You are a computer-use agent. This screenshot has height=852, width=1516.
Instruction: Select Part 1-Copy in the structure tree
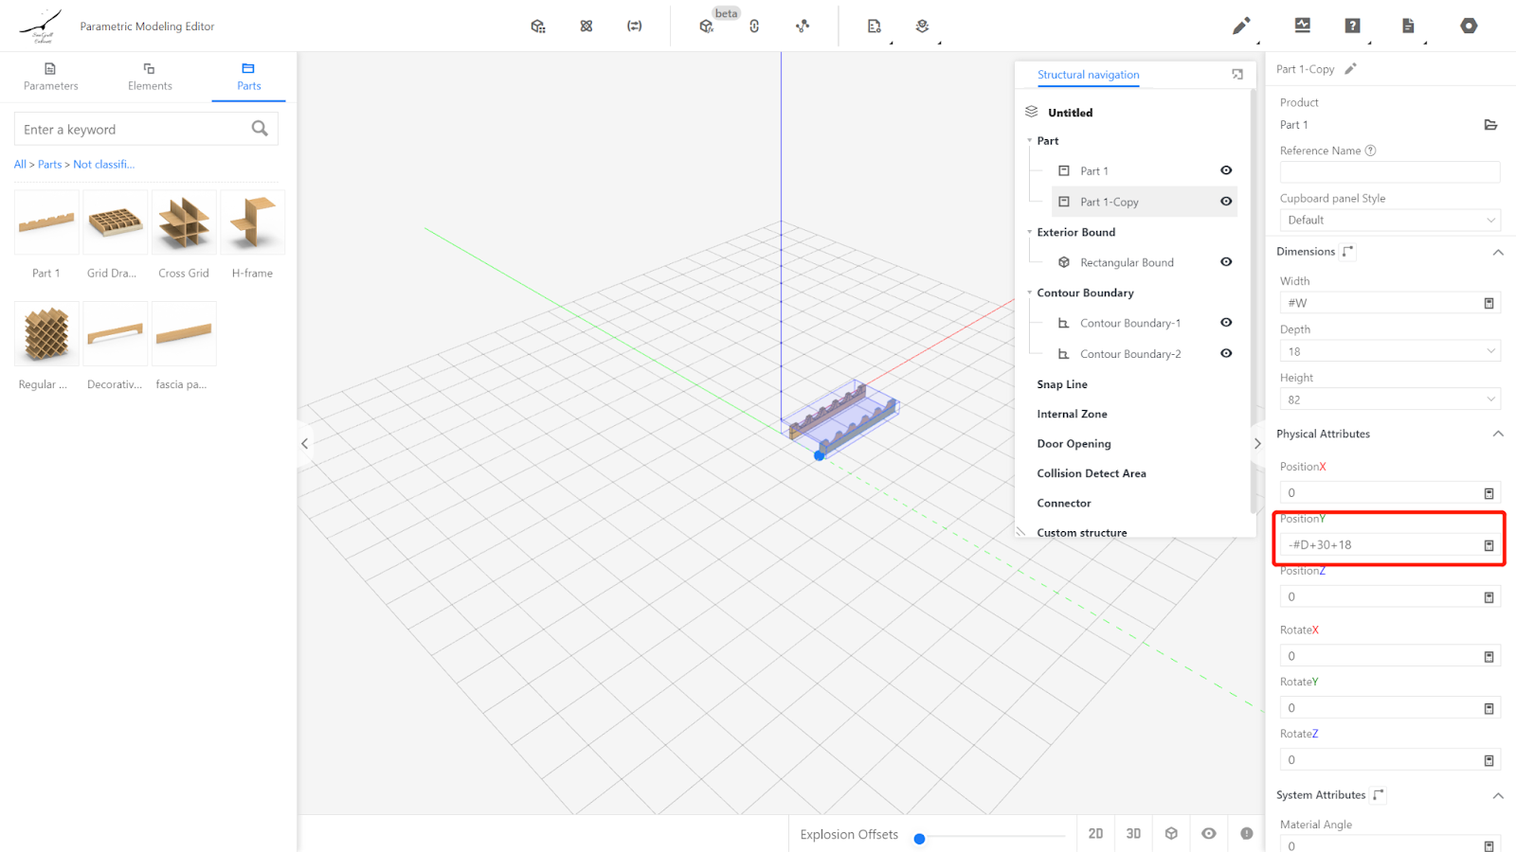(x=1110, y=202)
